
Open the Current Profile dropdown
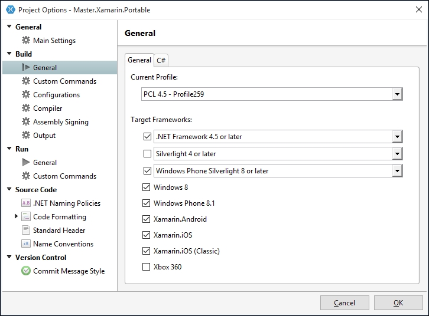(x=397, y=94)
